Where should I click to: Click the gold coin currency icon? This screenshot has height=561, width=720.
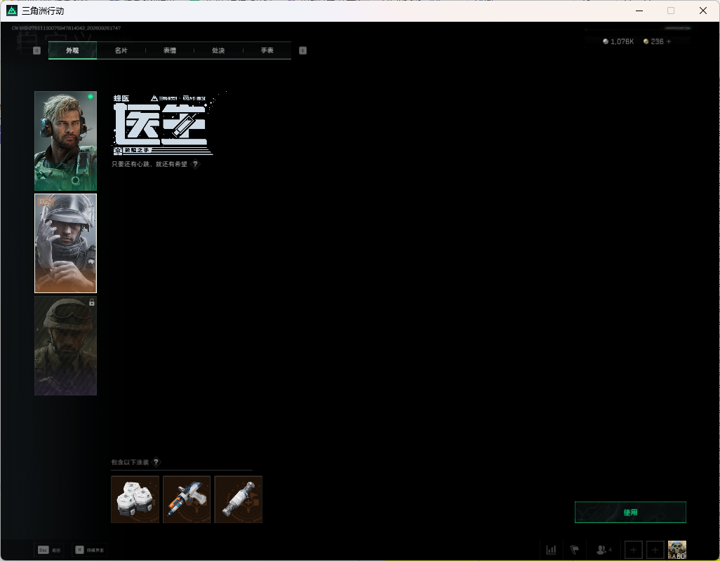point(646,41)
